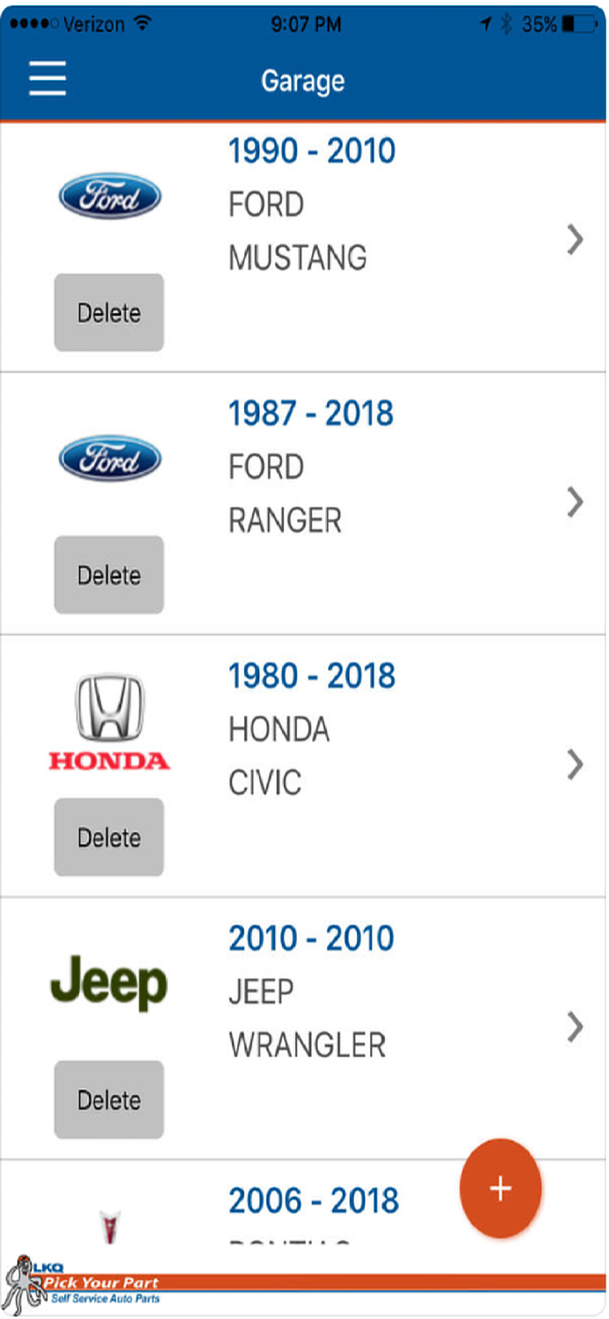Screen dimensions: 609x1319
Task: Delete the Honda Civic from garage
Action: tap(109, 837)
